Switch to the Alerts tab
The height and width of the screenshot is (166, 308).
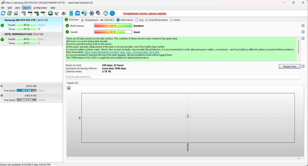pyautogui.click(x=175, y=20)
